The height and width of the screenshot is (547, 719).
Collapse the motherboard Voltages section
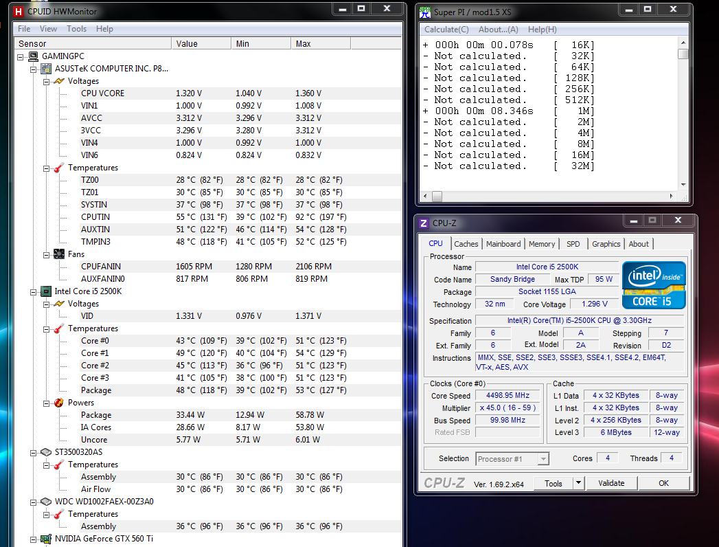coord(47,81)
